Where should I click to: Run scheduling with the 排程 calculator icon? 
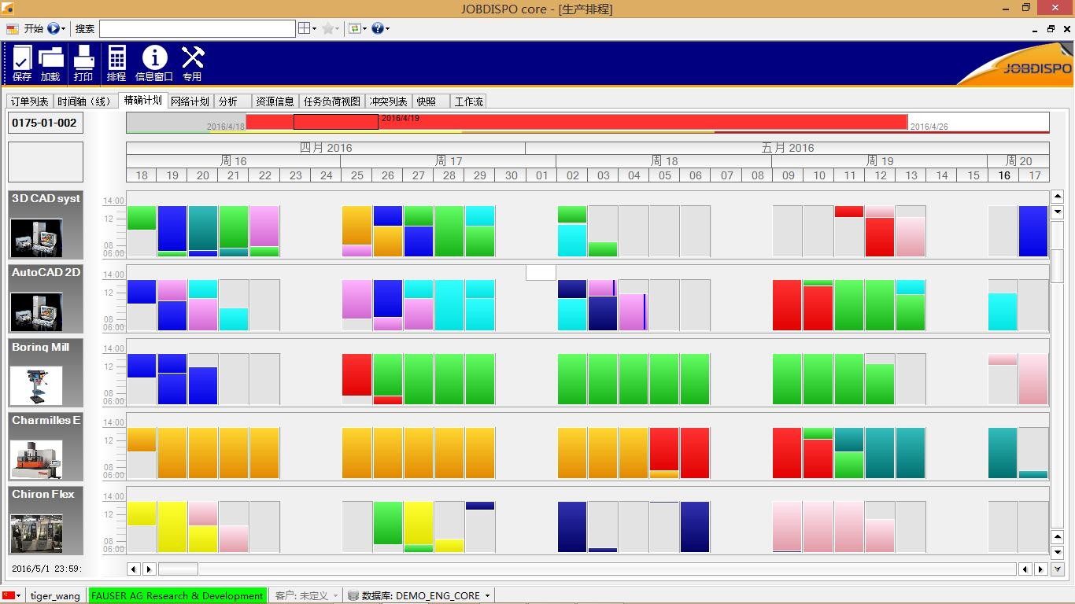point(116,63)
